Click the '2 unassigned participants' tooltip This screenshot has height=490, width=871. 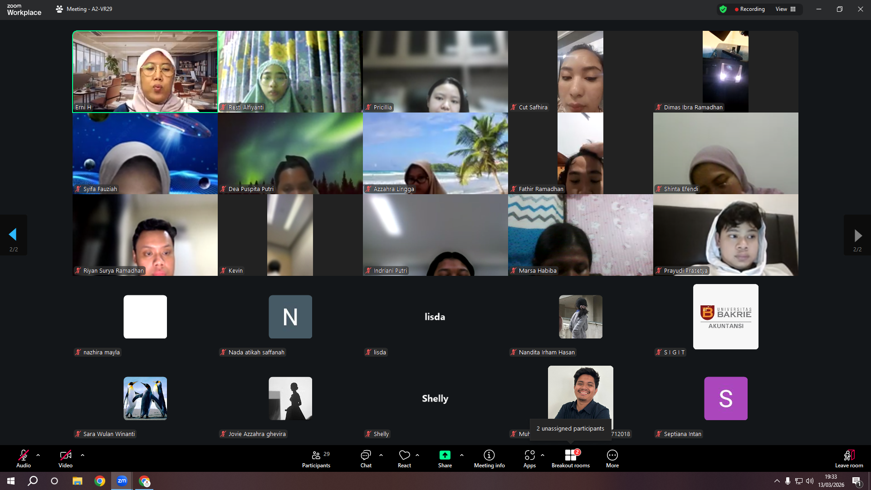point(570,429)
